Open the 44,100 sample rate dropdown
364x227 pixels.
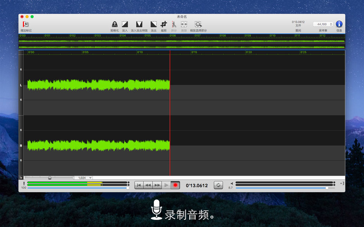[323, 24]
